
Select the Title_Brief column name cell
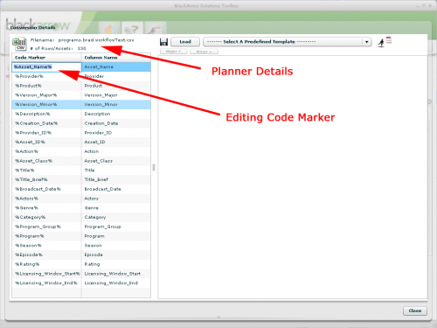(116, 179)
